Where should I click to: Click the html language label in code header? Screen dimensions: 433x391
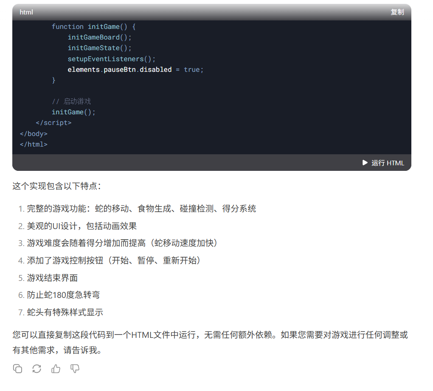point(26,12)
